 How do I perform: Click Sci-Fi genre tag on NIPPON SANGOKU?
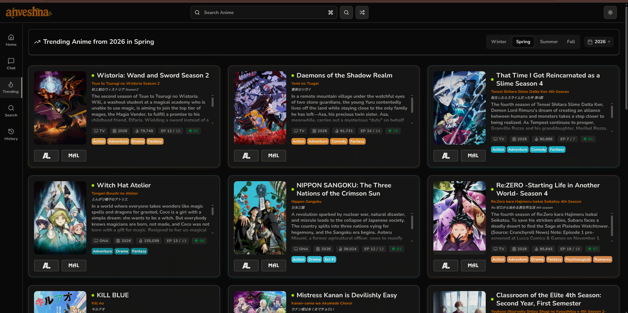tap(330, 259)
